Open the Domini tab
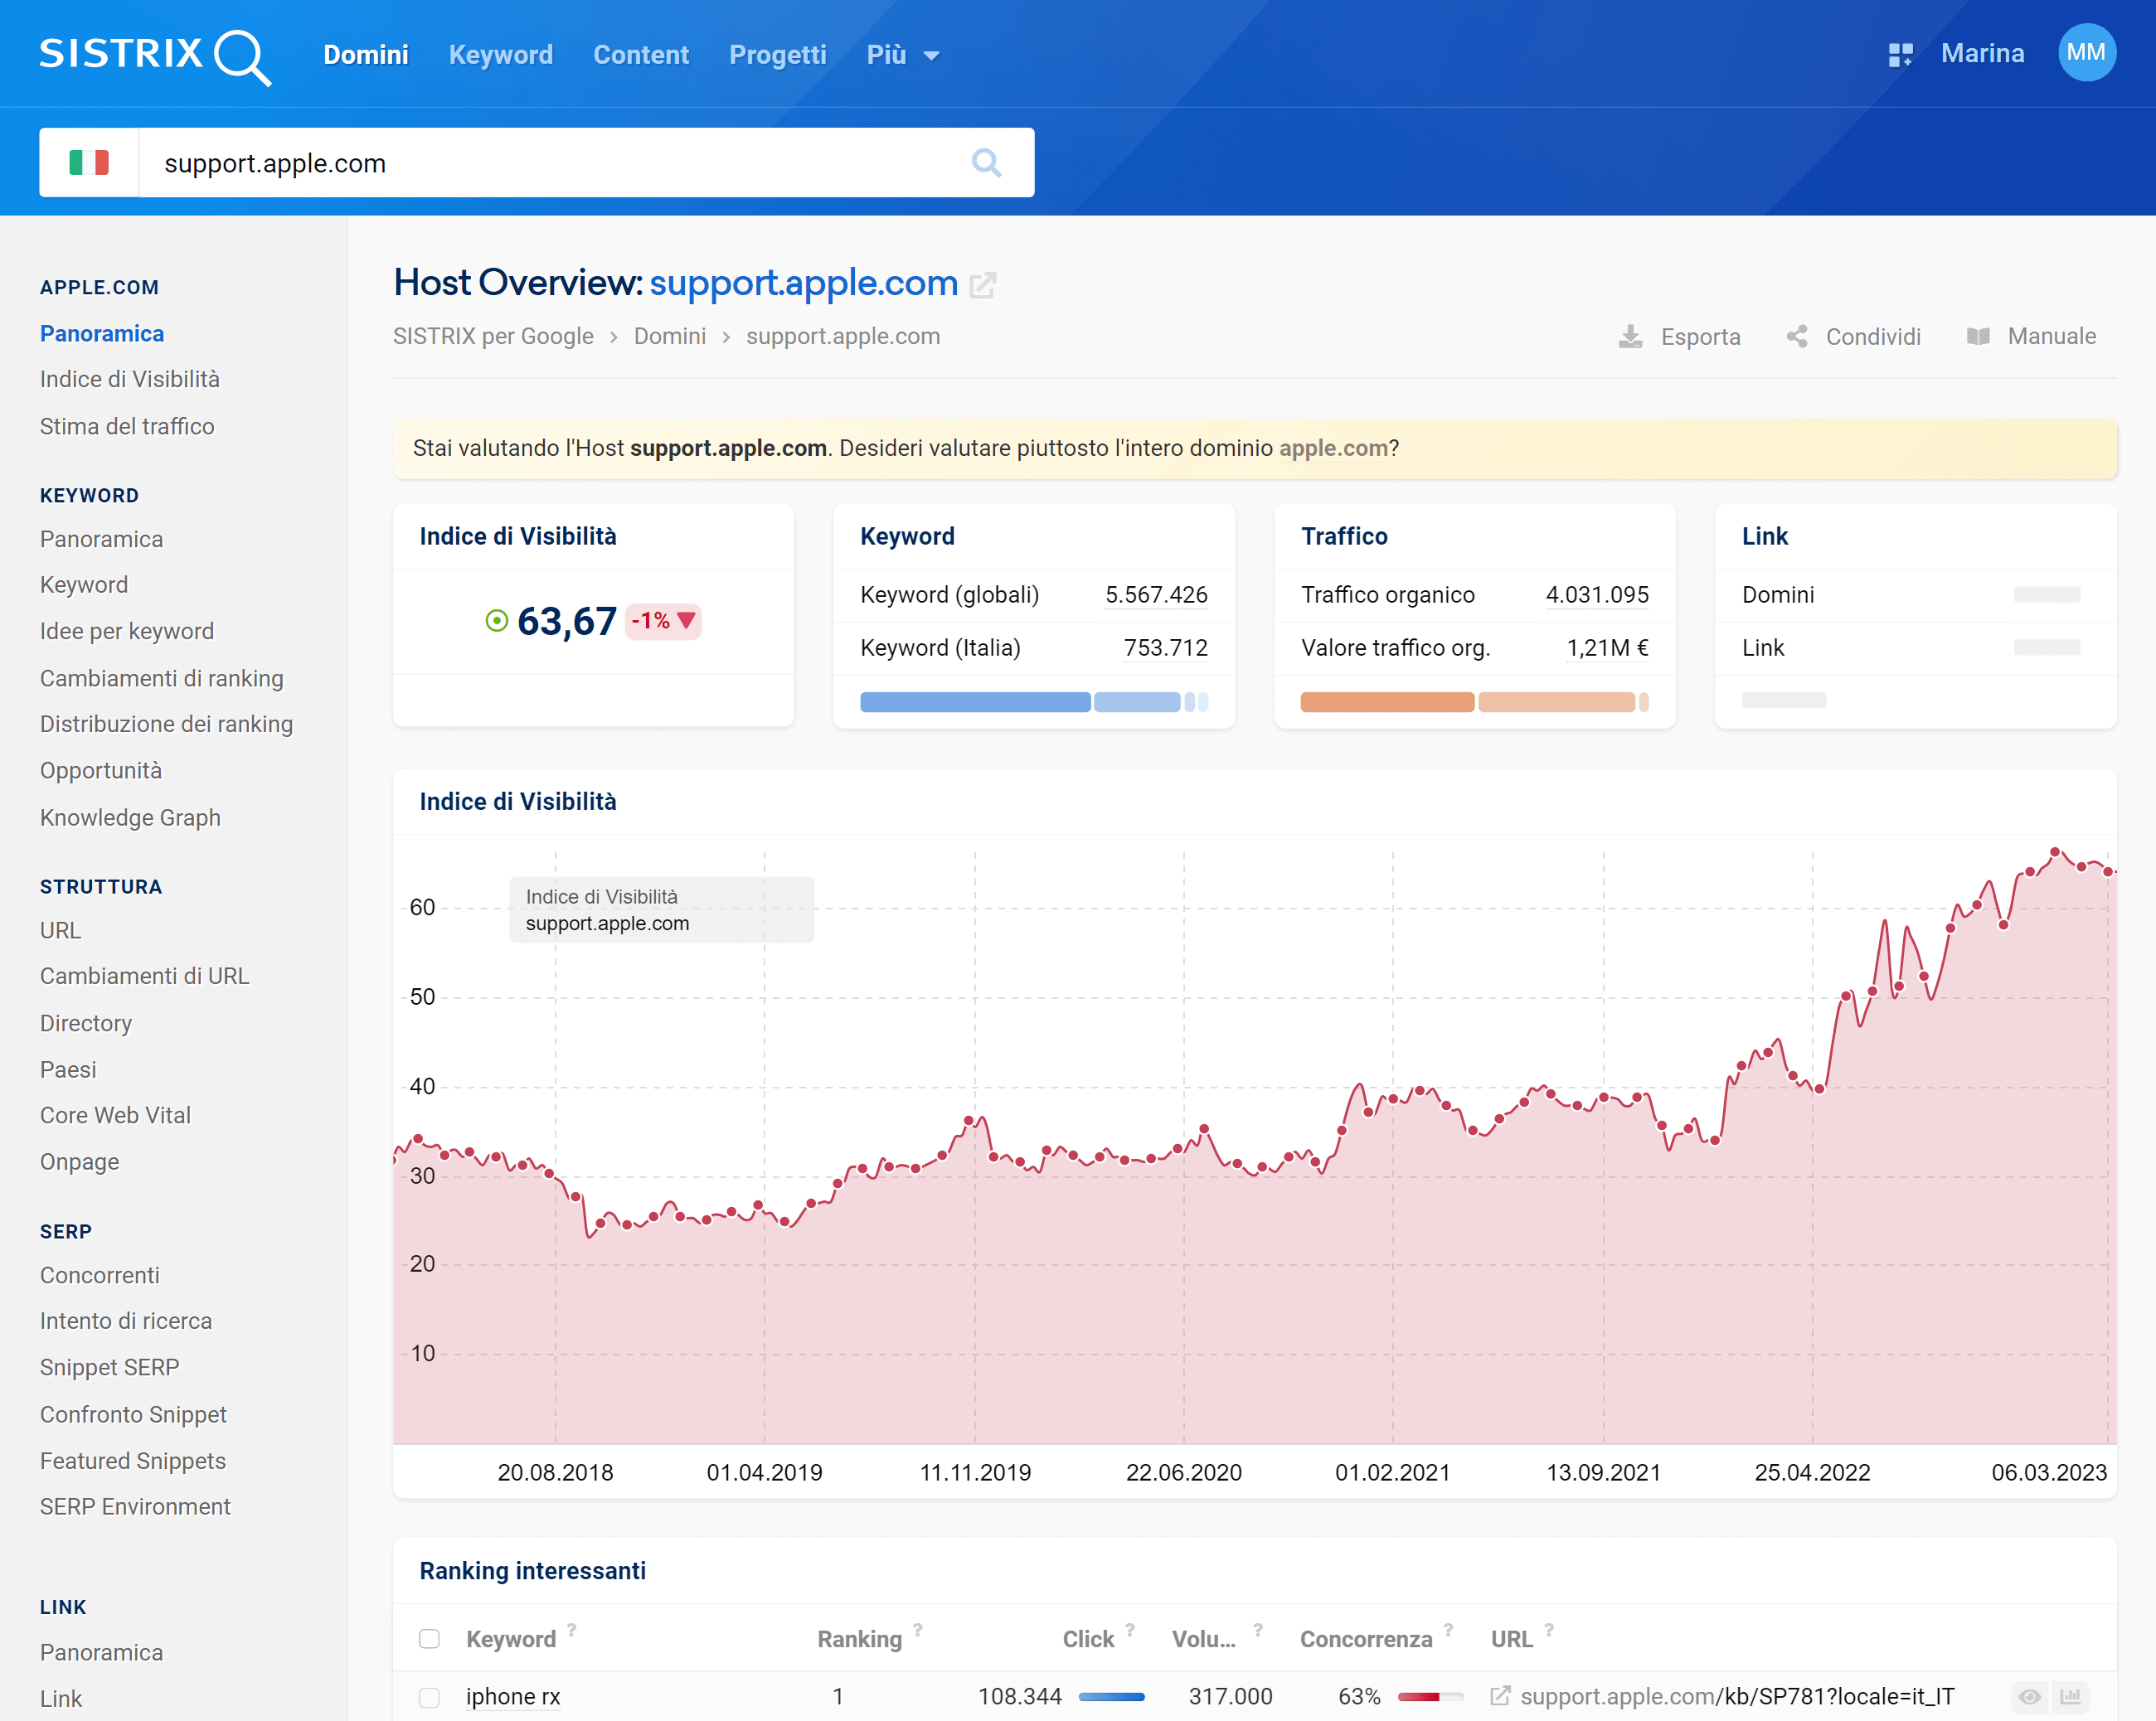Viewport: 2156px width, 1721px height. [x=366, y=55]
